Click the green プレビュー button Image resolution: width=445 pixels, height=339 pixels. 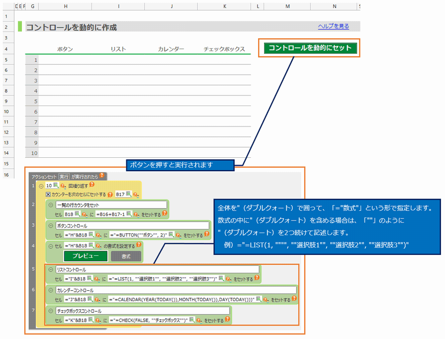pos(85,256)
